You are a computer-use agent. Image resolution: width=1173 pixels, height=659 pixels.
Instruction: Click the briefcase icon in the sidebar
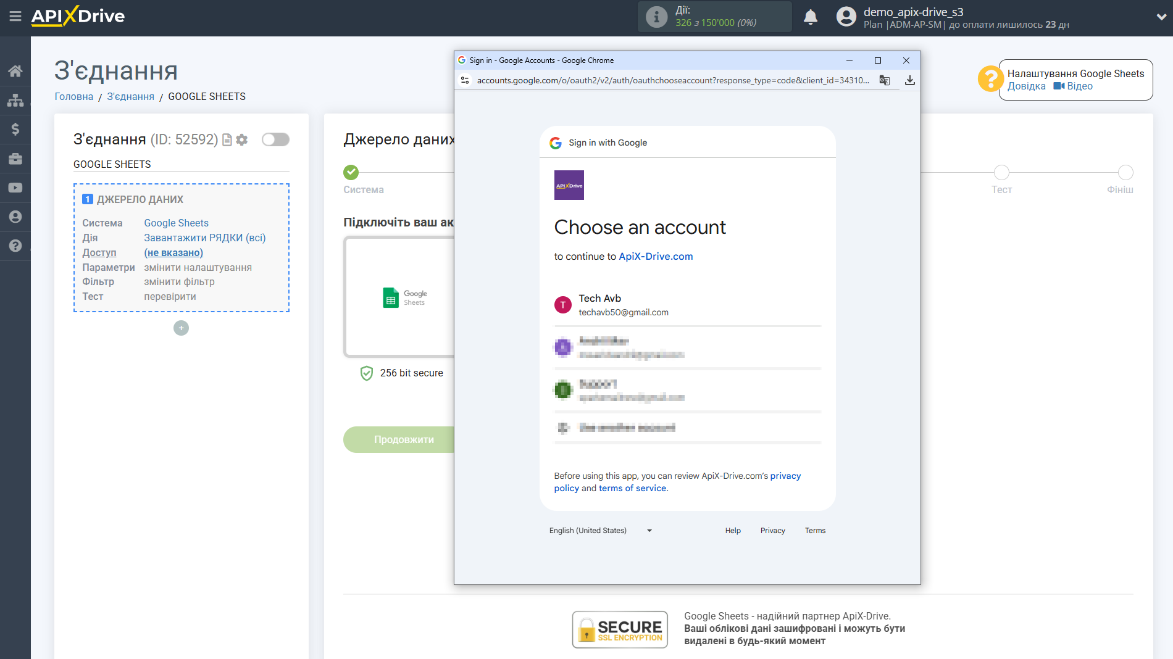[15, 159]
